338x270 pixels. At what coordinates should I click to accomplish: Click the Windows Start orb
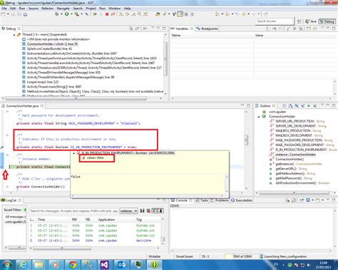point(6,264)
